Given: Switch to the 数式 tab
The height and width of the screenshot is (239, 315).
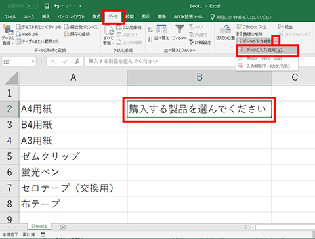Looking at the screenshot, I should [96, 17].
